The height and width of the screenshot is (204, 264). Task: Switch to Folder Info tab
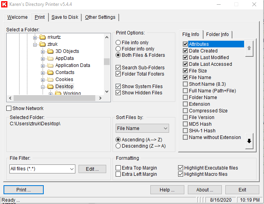(218, 34)
